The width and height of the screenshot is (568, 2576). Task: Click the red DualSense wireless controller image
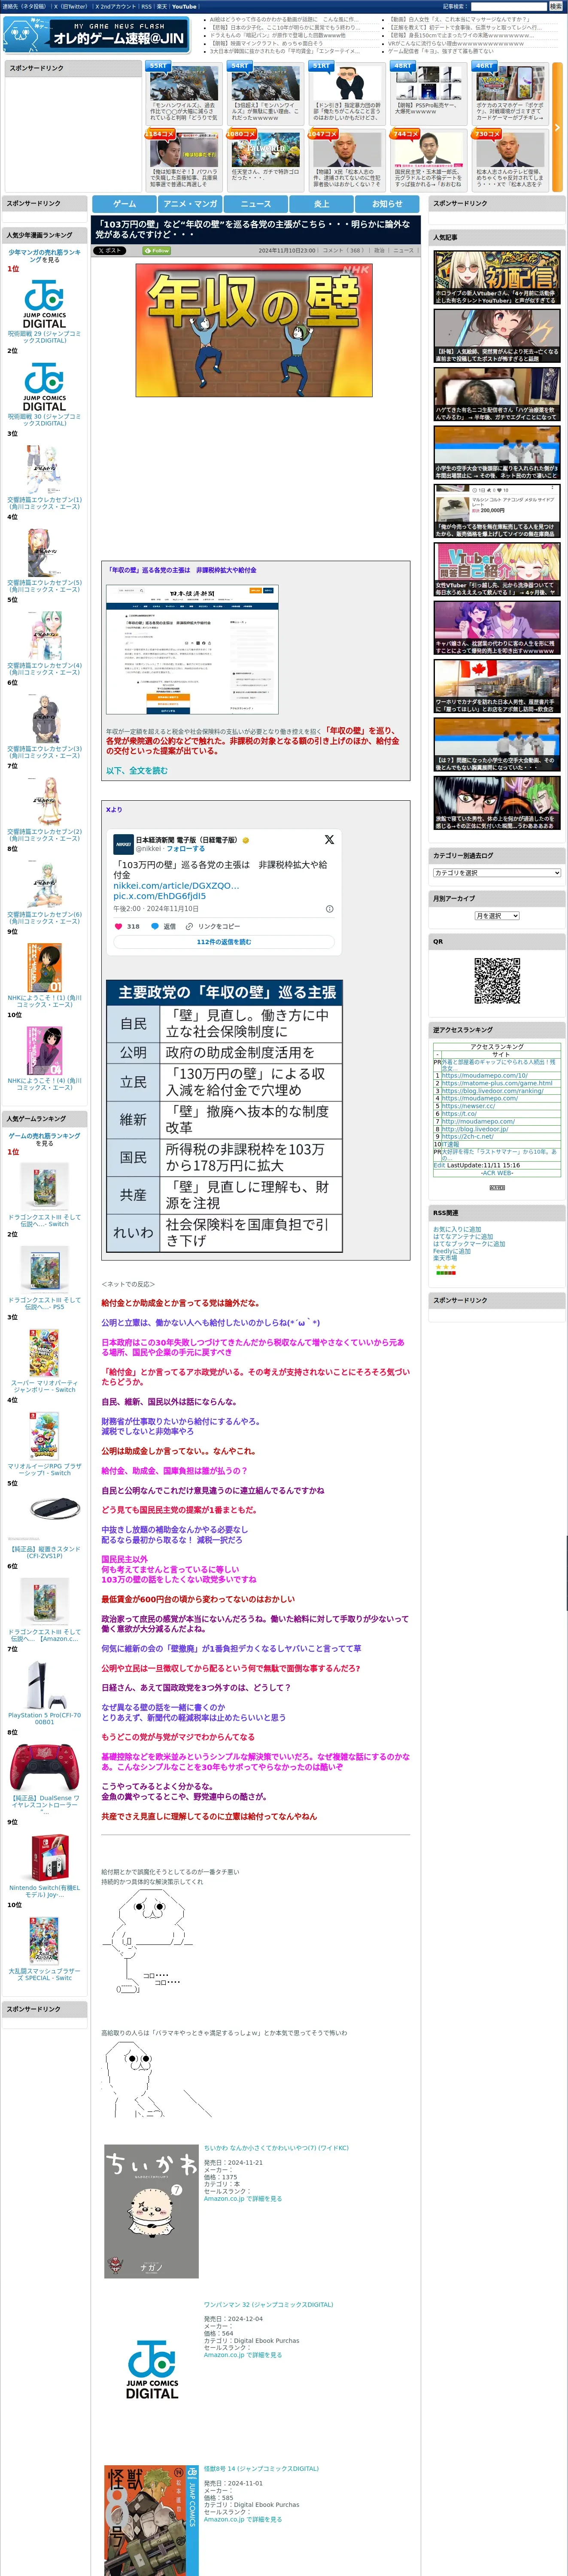pos(44,1767)
